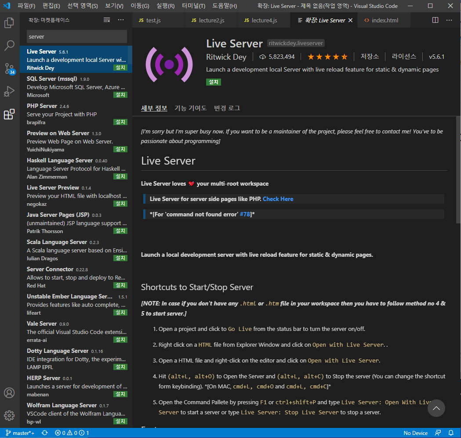Image resolution: width=461 pixels, height=438 pixels.
Task: Open Source Control view with 34 badge
Action: click(x=9, y=69)
